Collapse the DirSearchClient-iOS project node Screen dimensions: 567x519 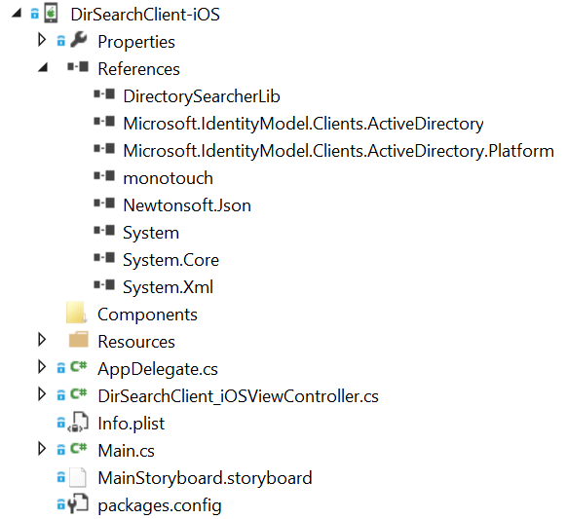pyautogui.click(x=17, y=14)
